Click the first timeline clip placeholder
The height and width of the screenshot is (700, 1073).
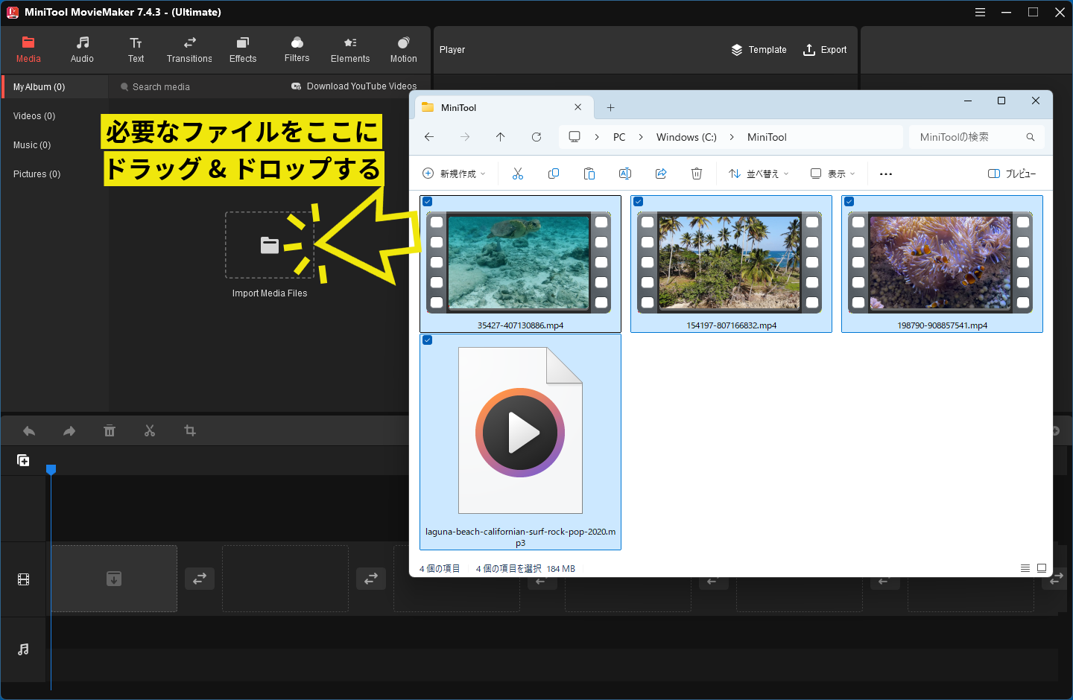pyautogui.click(x=114, y=579)
